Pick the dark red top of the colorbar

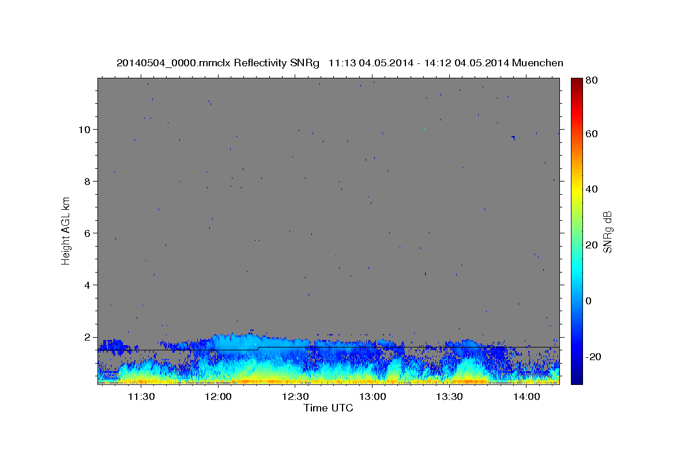tap(576, 82)
